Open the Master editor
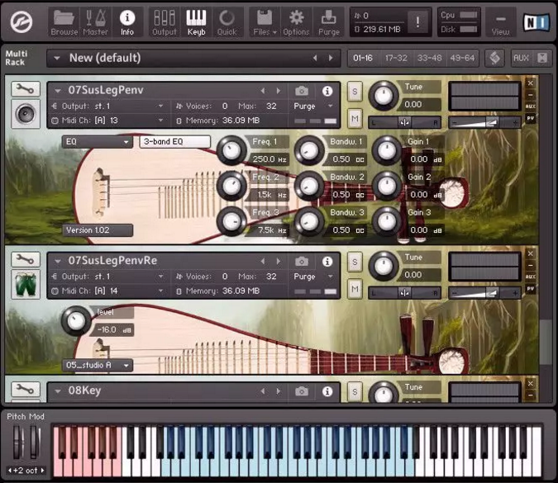Screen dimensions: 558x483 (95, 22)
